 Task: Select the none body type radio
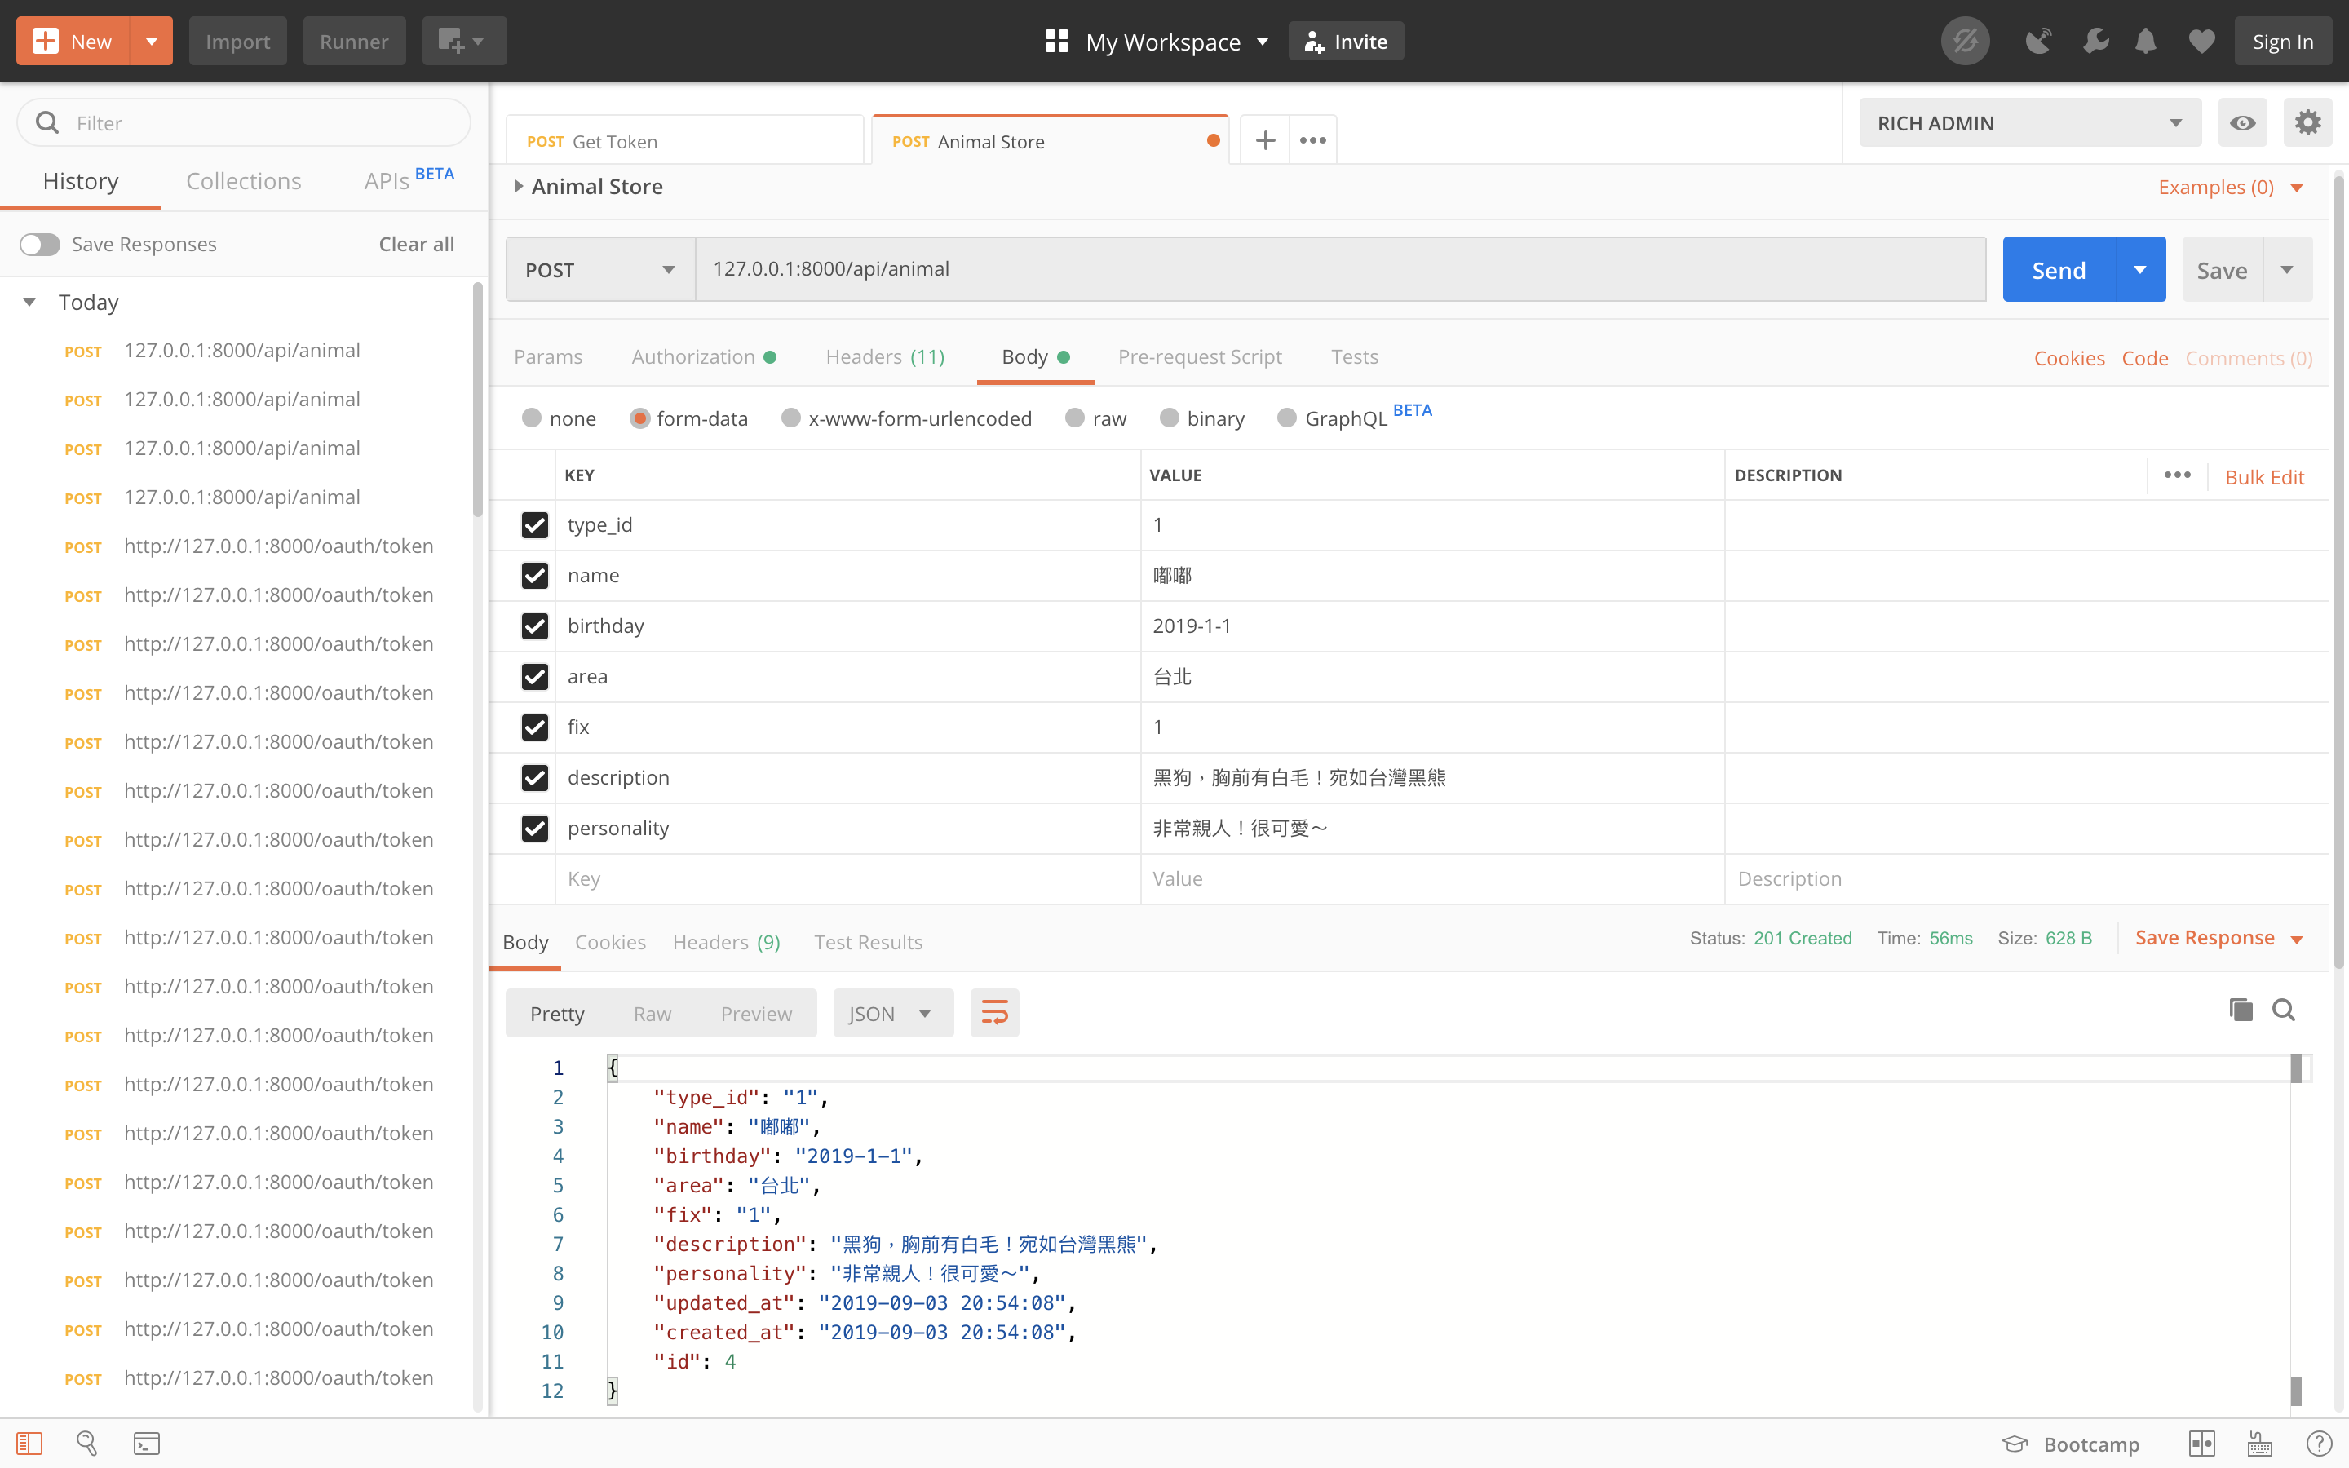tap(531, 418)
